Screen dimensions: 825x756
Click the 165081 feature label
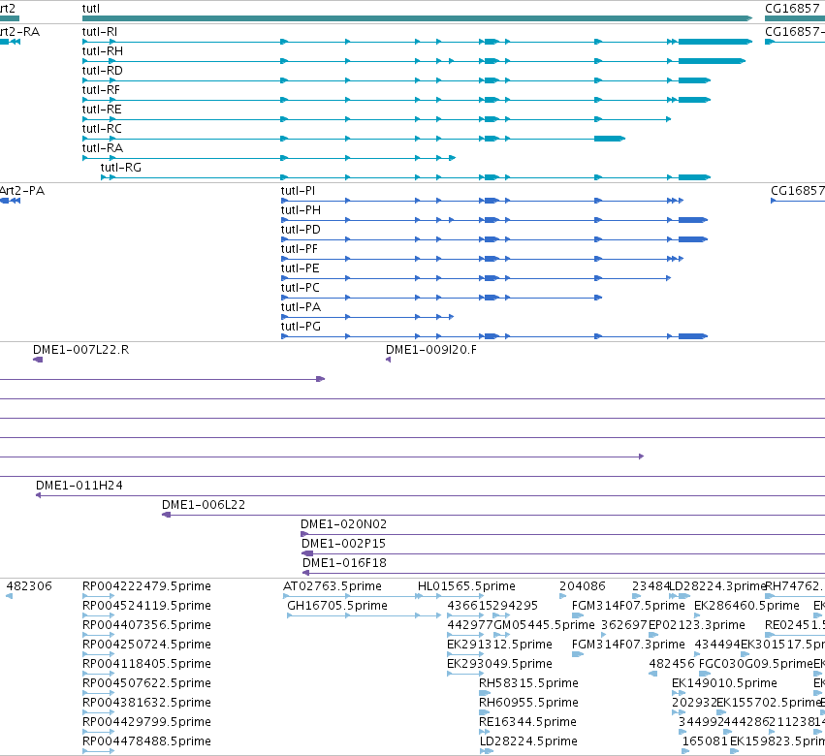click(x=705, y=741)
